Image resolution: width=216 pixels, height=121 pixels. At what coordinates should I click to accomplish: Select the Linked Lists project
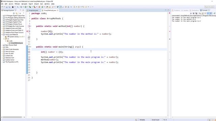point(9,56)
